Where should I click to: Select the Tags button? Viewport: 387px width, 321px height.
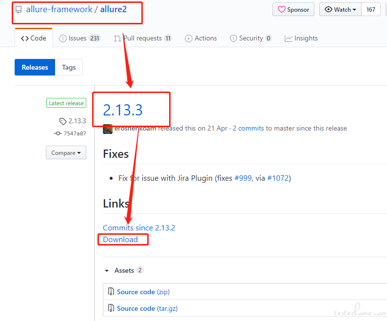tap(69, 67)
